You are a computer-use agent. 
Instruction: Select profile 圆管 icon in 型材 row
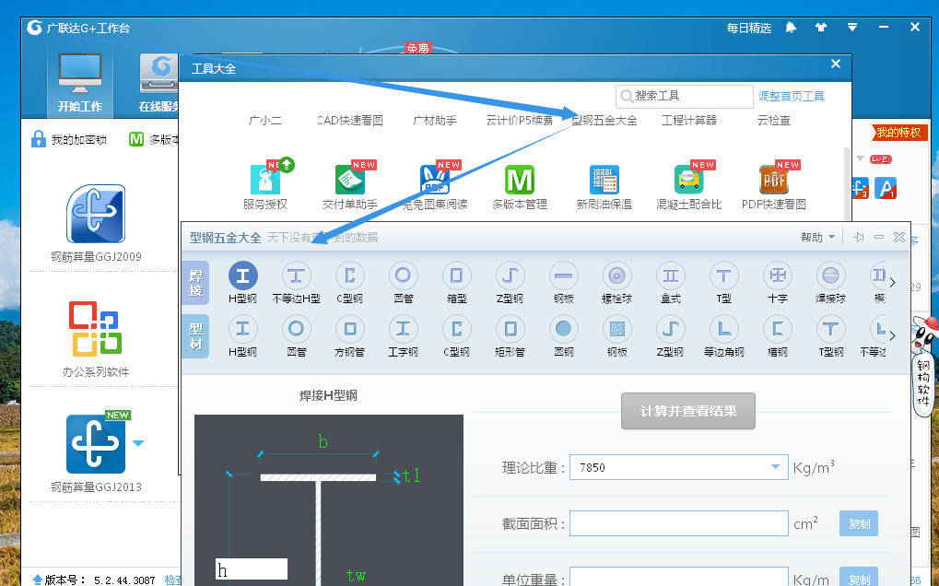pyautogui.click(x=297, y=329)
